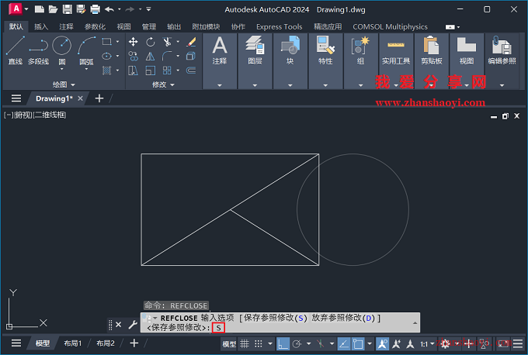Activate the Scale tool
Screen dimensions: 528x355
click(150, 71)
